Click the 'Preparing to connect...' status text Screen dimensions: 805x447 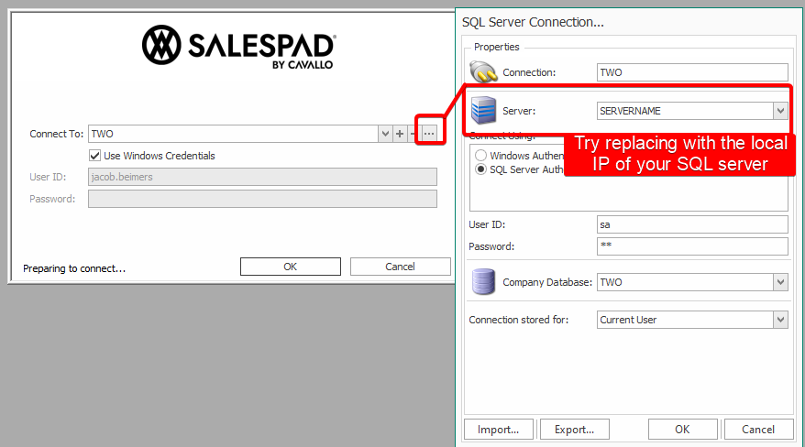tap(74, 268)
